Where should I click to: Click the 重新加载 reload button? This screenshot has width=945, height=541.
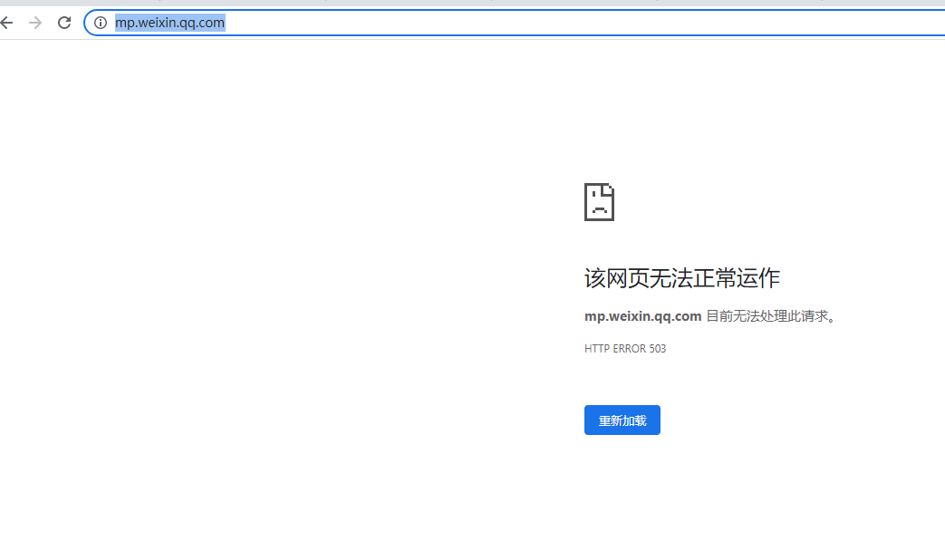[x=622, y=420]
